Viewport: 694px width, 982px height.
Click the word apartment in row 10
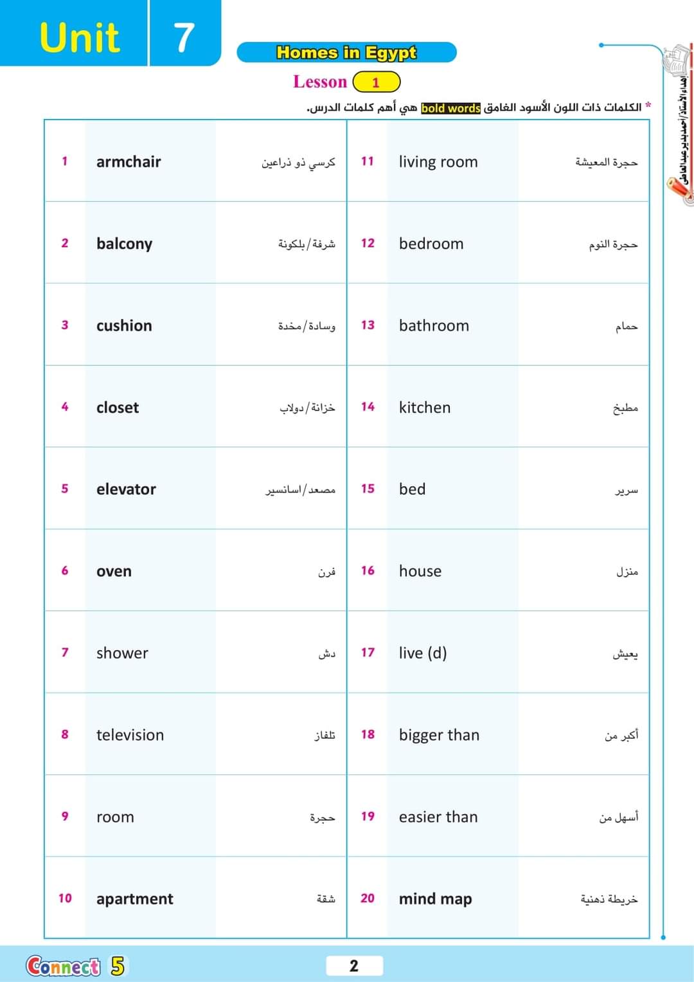134,898
